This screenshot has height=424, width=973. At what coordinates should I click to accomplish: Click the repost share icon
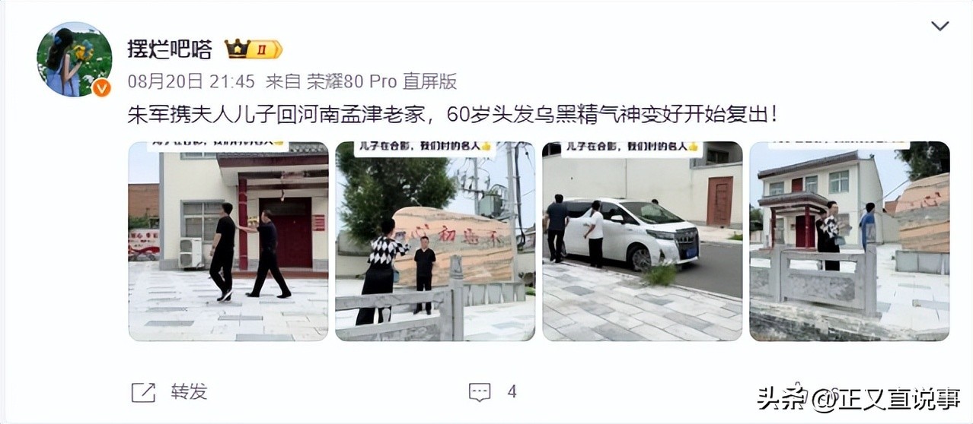[x=143, y=392]
